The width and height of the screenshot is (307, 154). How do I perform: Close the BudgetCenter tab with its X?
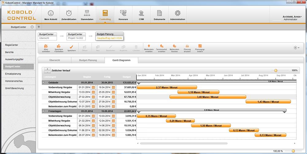(x=32, y=27)
